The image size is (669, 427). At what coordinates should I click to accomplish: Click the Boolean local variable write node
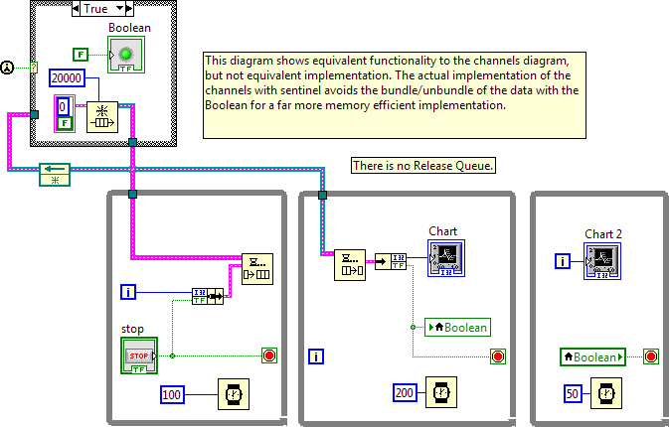458,328
